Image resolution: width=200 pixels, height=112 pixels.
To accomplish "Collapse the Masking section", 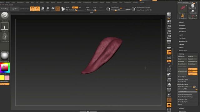I will coord(181,54).
